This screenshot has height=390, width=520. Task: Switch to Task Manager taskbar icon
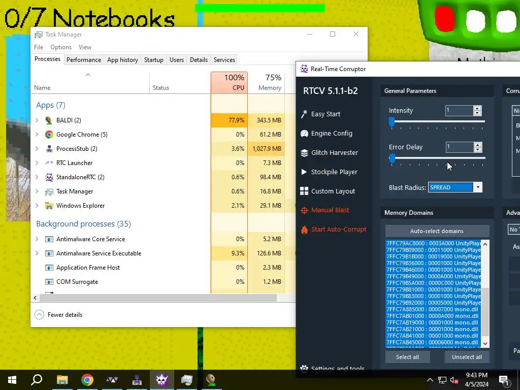click(187, 380)
